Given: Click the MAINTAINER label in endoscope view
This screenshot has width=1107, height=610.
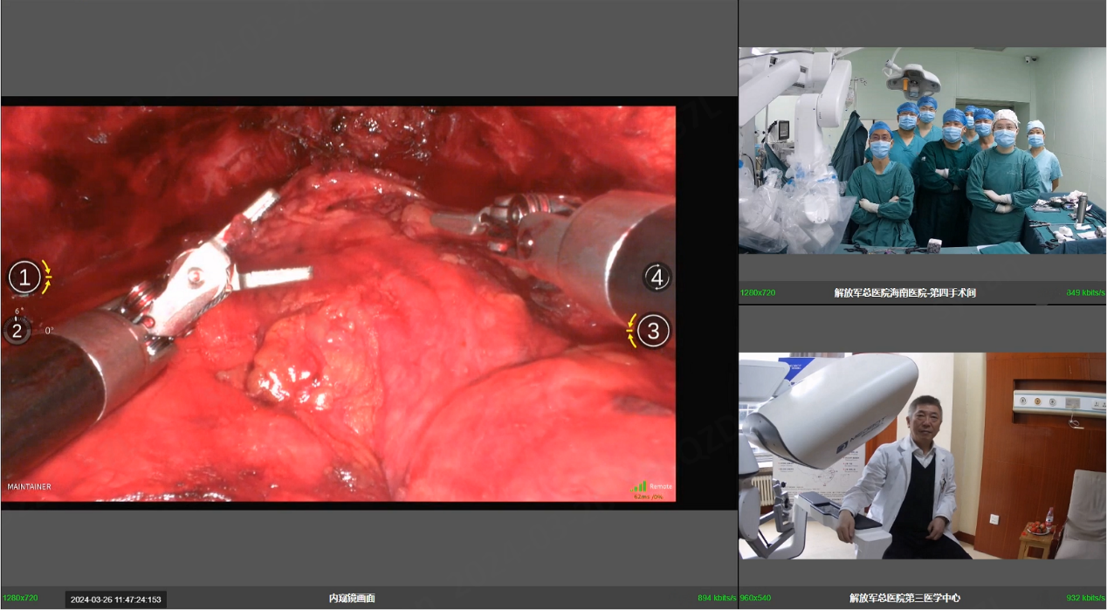Looking at the screenshot, I should [x=29, y=487].
